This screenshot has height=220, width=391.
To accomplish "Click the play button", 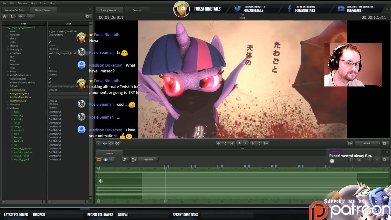I will point(245,143).
